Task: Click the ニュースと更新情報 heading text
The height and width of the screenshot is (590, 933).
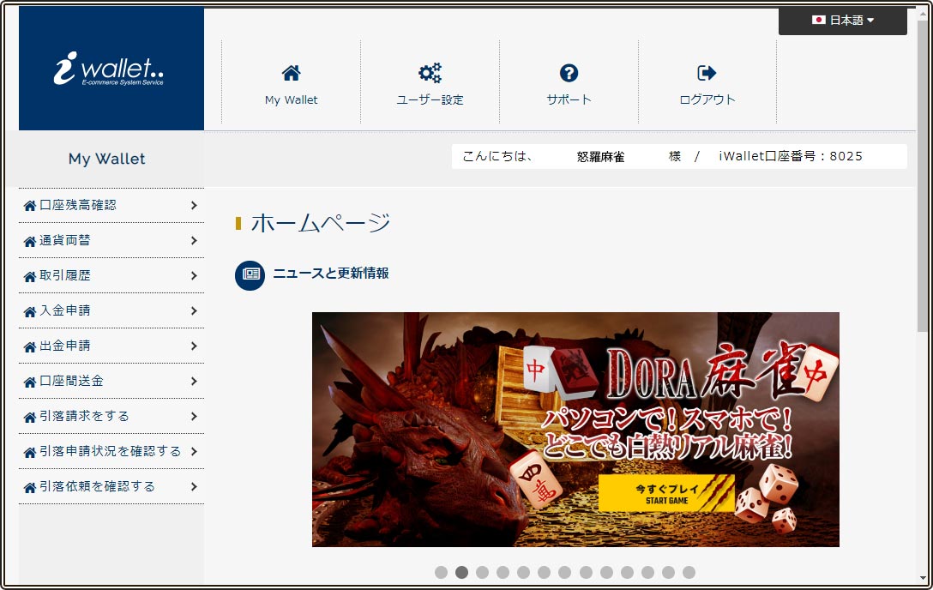Action: click(x=331, y=273)
